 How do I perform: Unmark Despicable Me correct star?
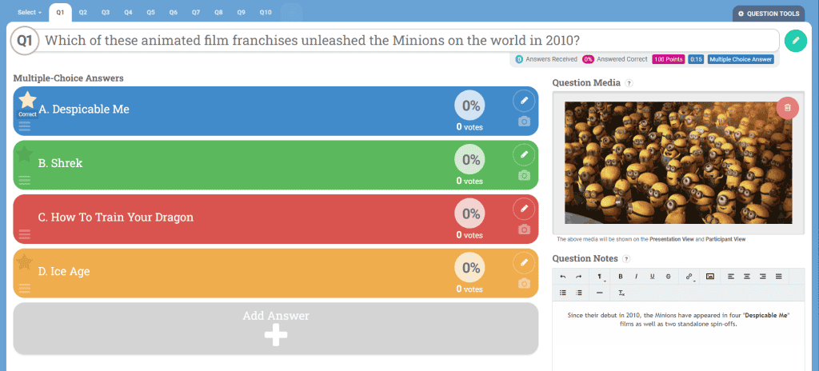27,100
